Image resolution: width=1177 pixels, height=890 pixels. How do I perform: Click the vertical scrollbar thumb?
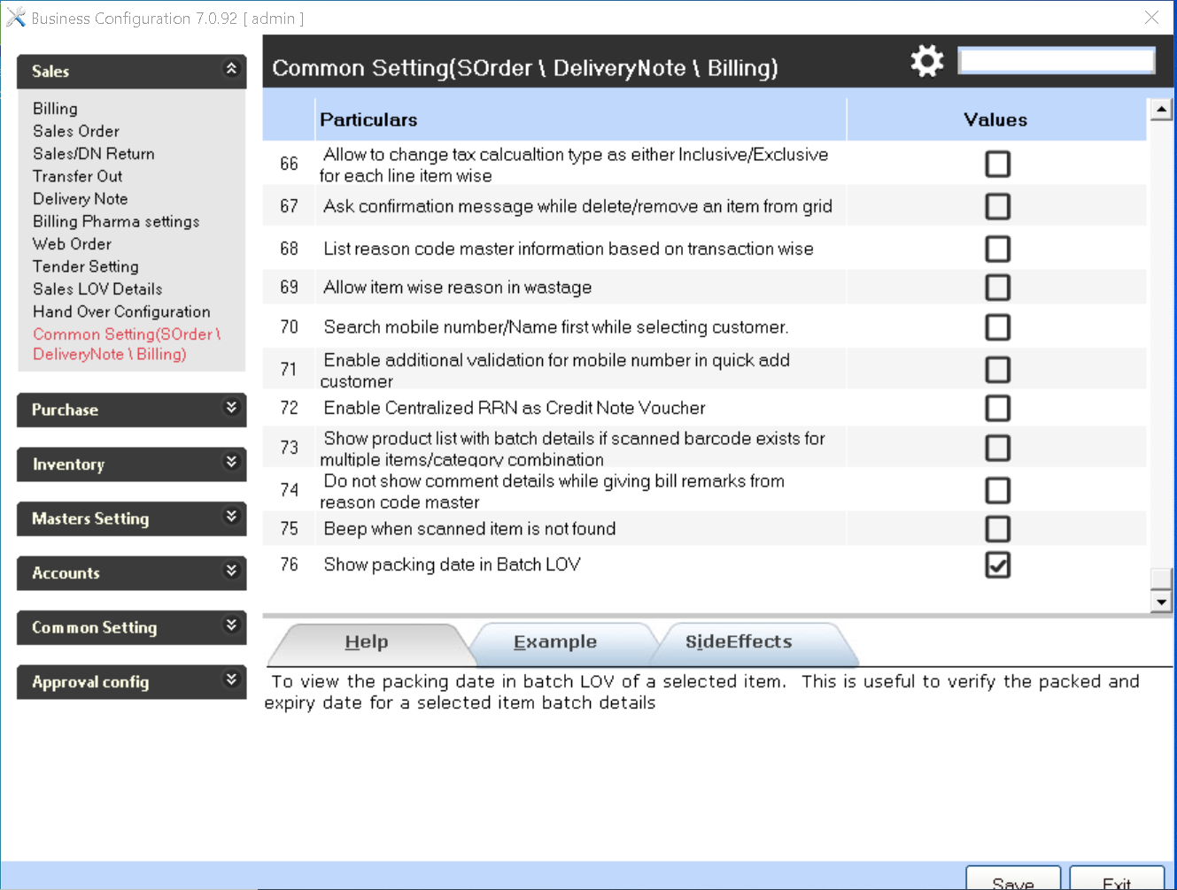pyautogui.click(x=1160, y=579)
